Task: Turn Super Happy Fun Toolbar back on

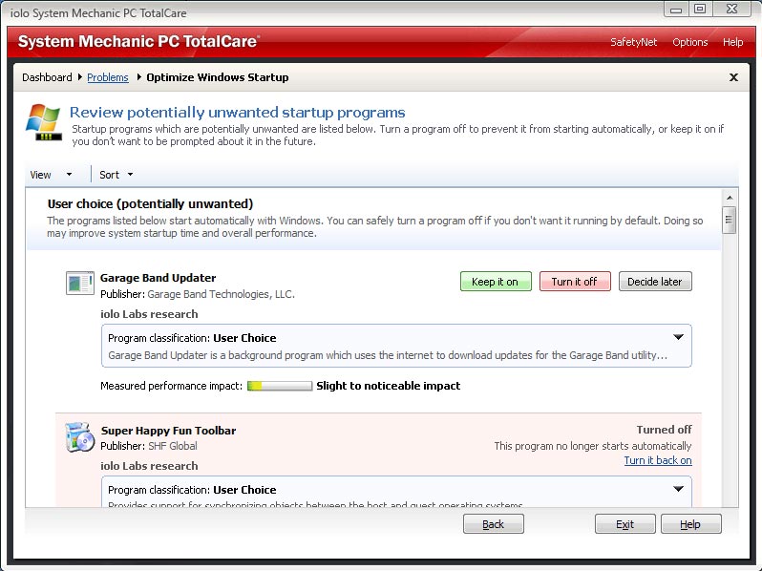Action: pyautogui.click(x=658, y=460)
